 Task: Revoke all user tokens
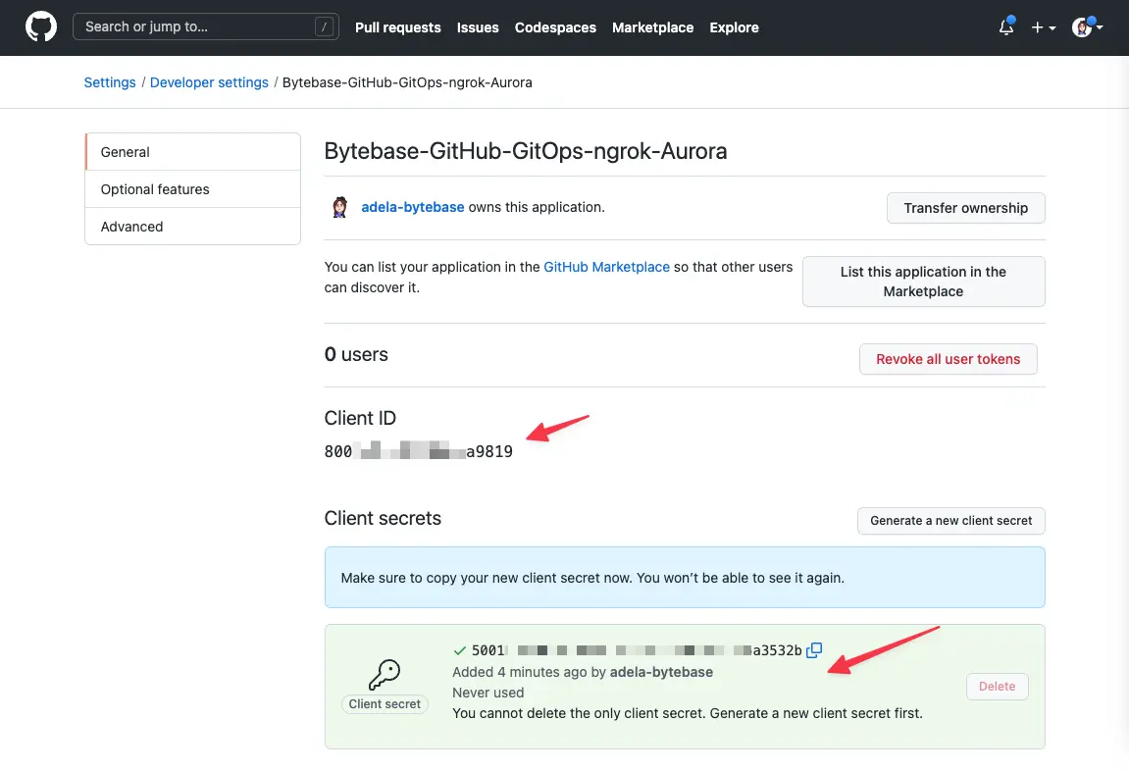click(948, 359)
